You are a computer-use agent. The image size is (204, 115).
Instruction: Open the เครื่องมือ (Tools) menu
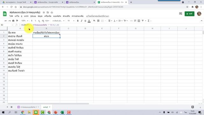coord(48,16)
